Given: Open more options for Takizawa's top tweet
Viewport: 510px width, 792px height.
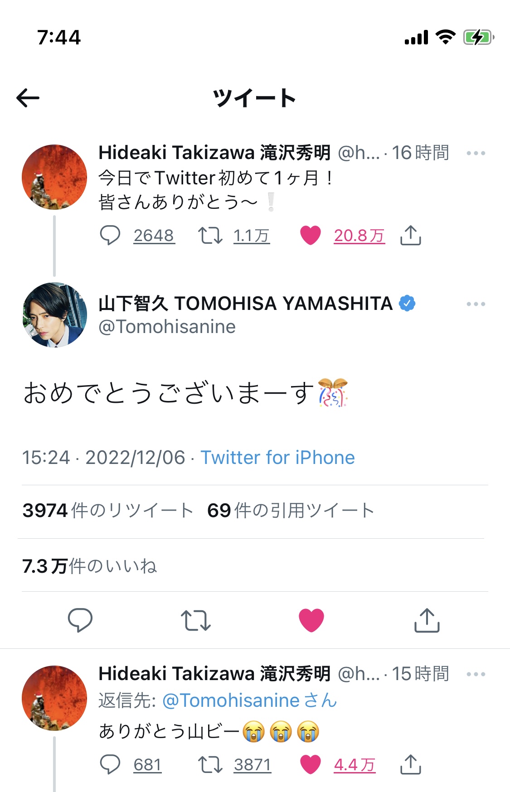Looking at the screenshot, I should pyautogui.click(x=476, y=153).
